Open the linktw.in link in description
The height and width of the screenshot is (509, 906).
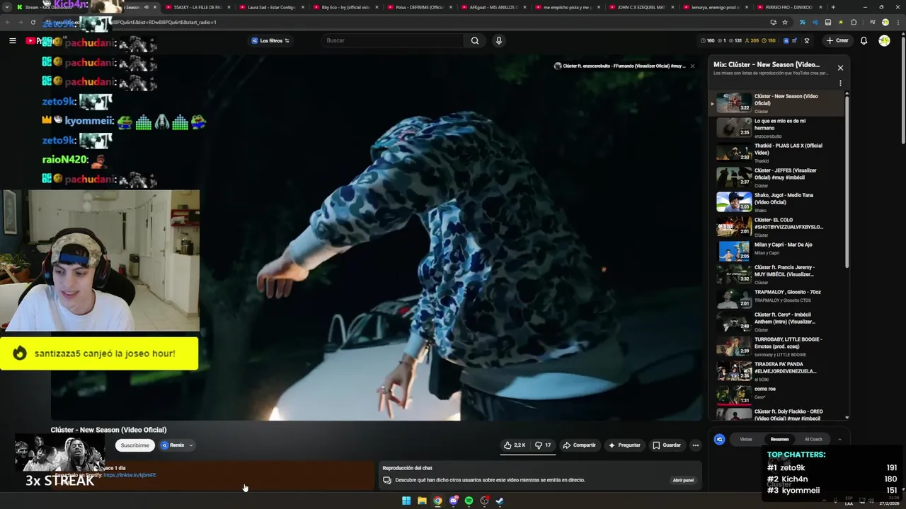coord(130,475)
